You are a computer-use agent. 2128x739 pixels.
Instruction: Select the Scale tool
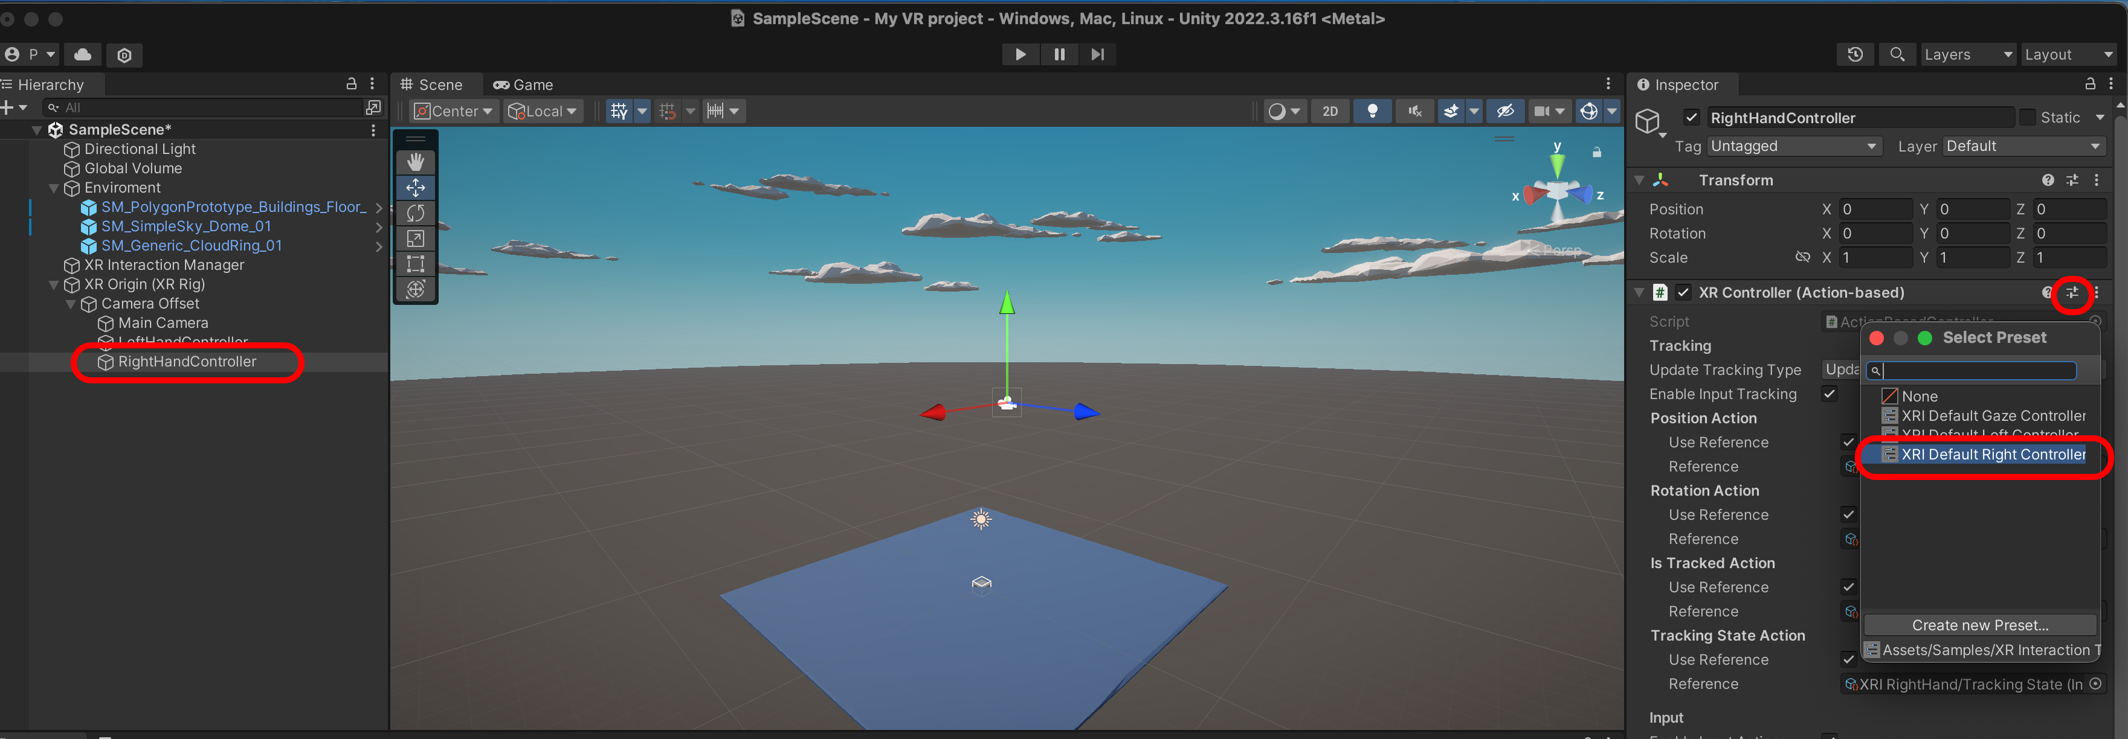tap(416, 238)
